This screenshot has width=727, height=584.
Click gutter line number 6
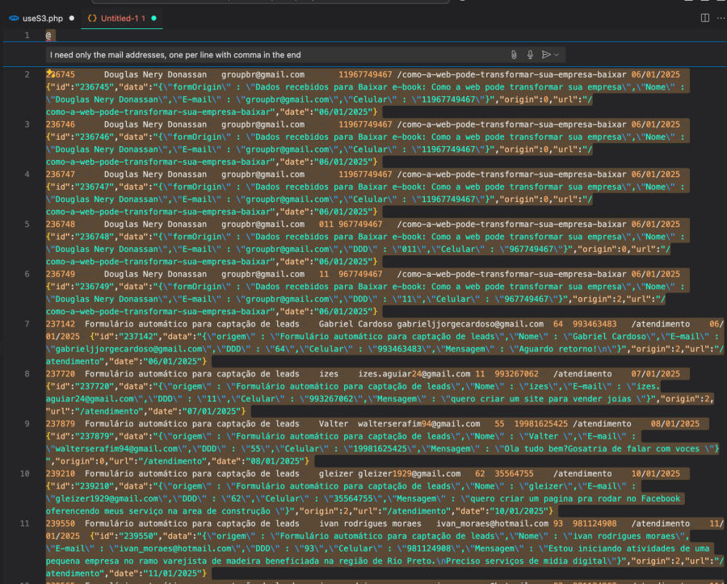click(27, 274)
